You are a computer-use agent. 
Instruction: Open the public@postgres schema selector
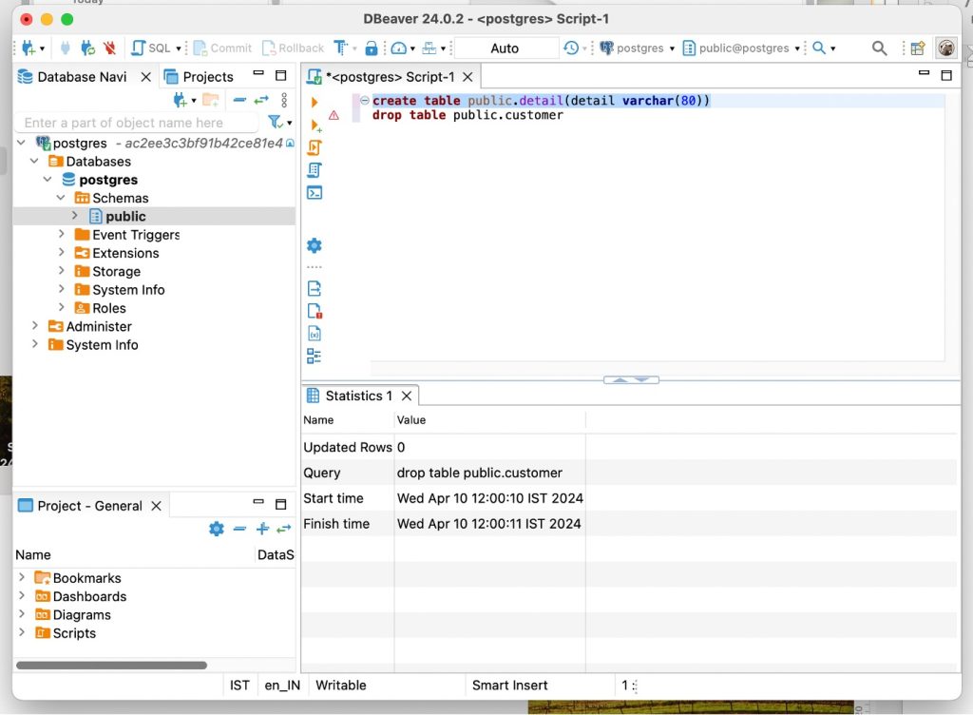click(741, 48)
